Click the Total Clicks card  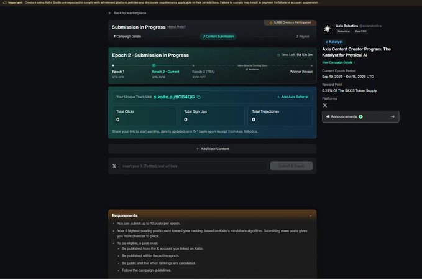pyautogui.click(x=144, y=116)
